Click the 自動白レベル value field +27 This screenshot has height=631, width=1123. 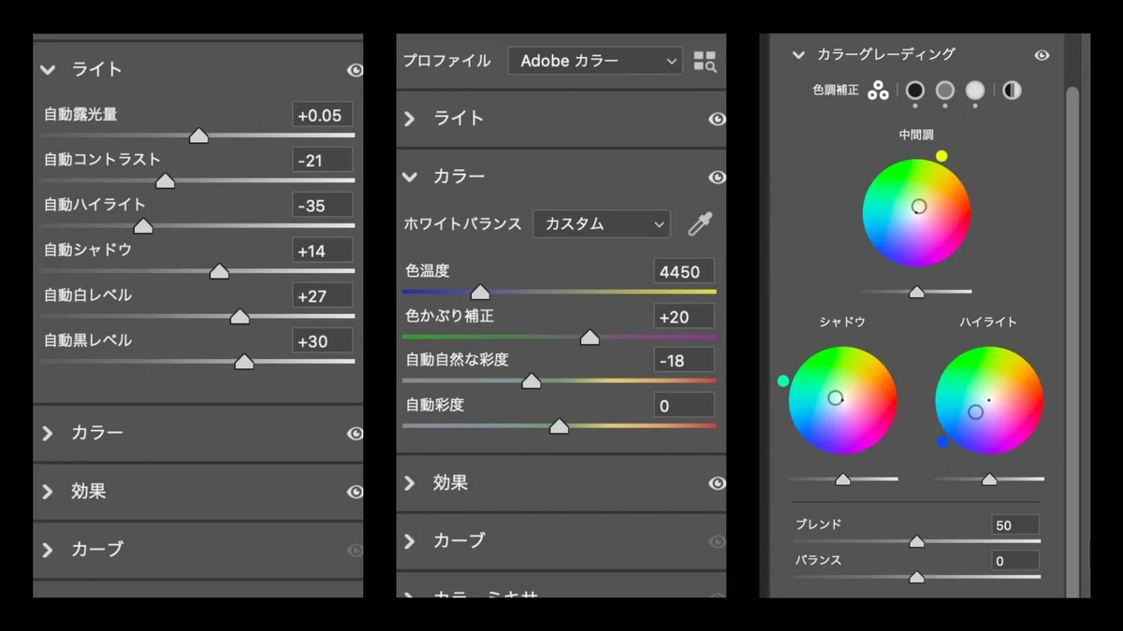[x=322, y=295]
